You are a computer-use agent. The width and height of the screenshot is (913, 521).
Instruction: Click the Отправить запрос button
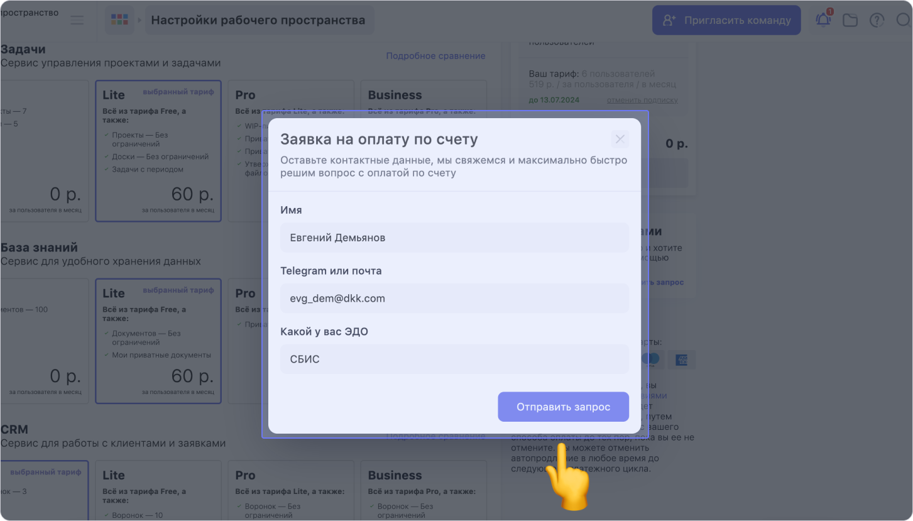(x=563, y=407)
